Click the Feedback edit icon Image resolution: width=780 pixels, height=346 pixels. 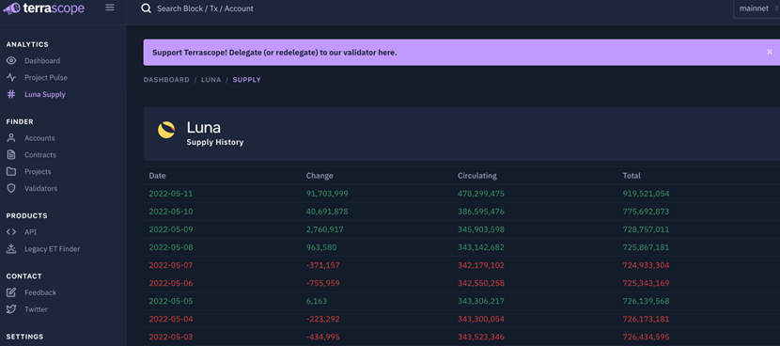click(x=11, y=292)
